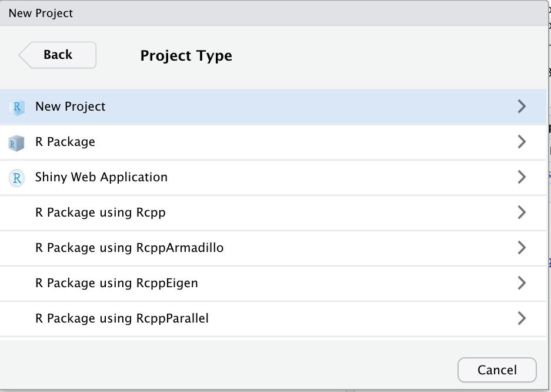551x392 pixels.
Task: Open the Shiny Web Application chevron
Action: (x=521, y=177)
